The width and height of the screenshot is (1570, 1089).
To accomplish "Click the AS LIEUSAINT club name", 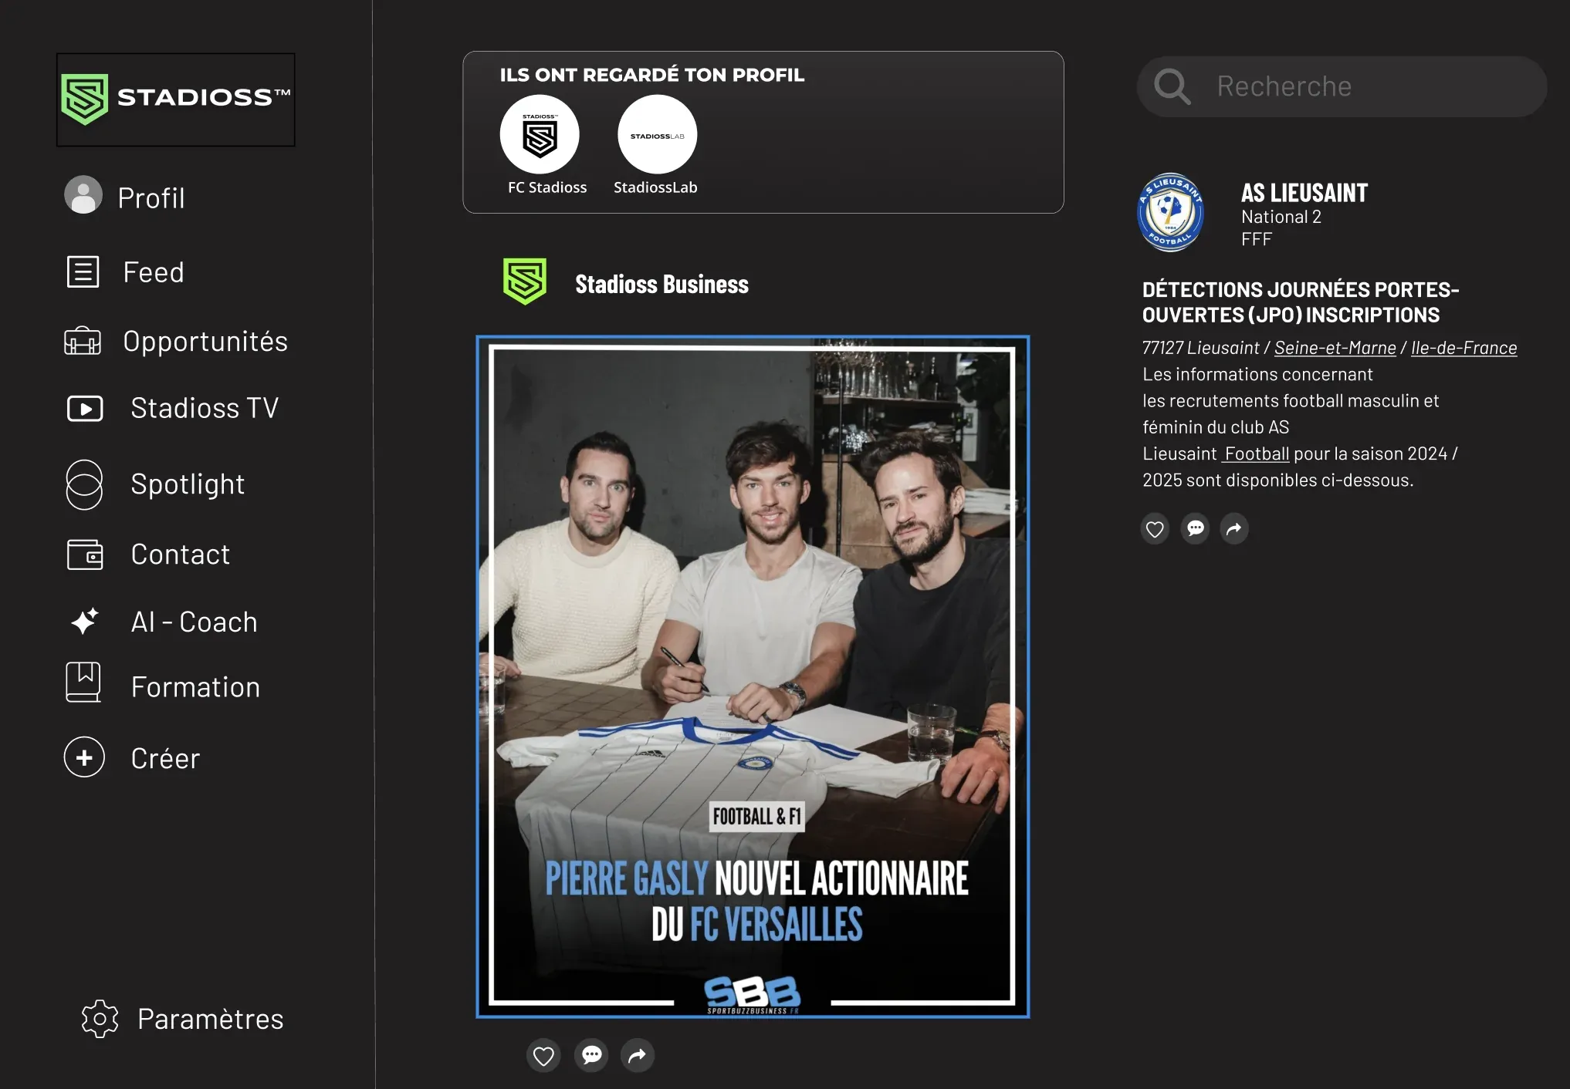I will coord(1304,193).
